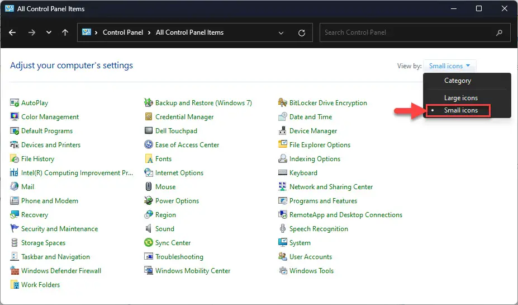518x305 pixels.
Task: Expand the address bar history dropdown
Action: (281, 33)
